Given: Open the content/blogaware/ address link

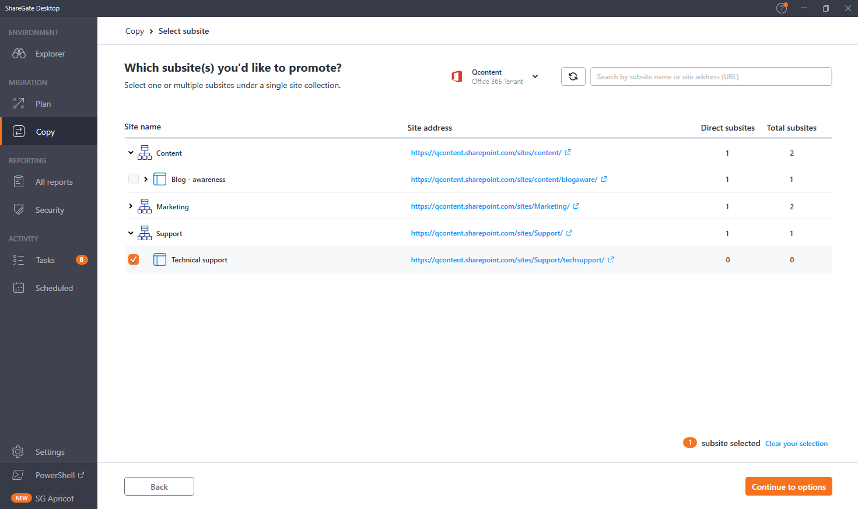Looking at the screenshot, I should pos(504,180).
